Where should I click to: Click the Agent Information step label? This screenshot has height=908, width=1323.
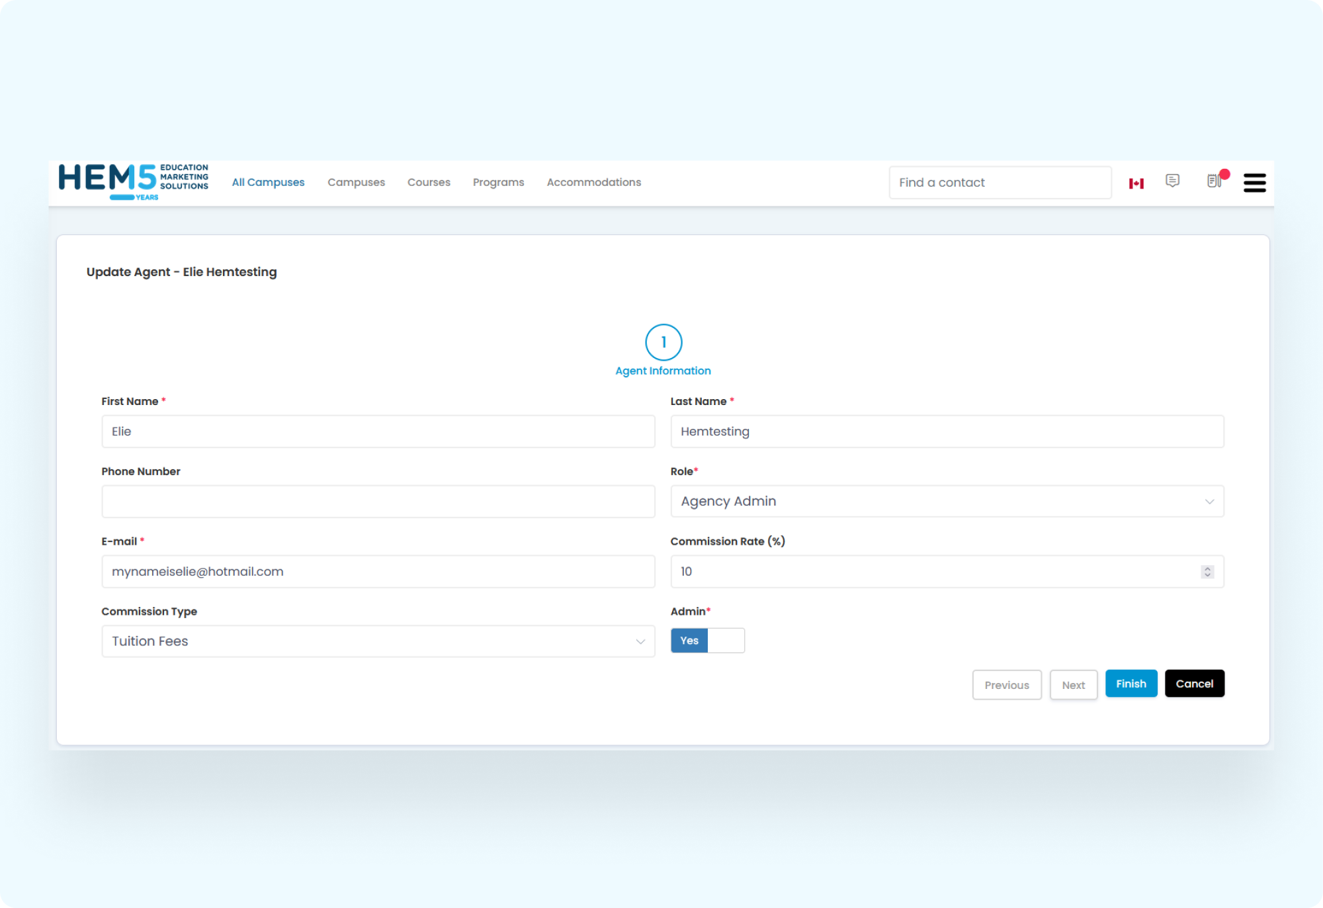663,371
